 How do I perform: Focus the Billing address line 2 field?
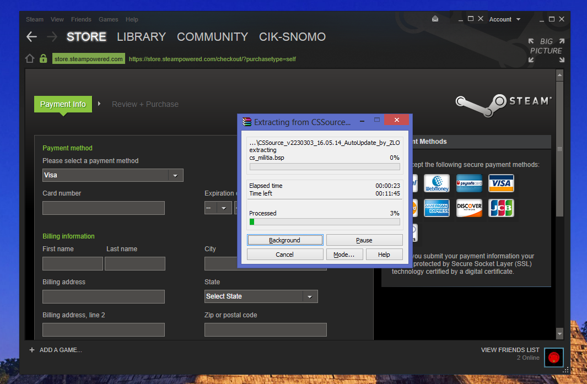103,329
